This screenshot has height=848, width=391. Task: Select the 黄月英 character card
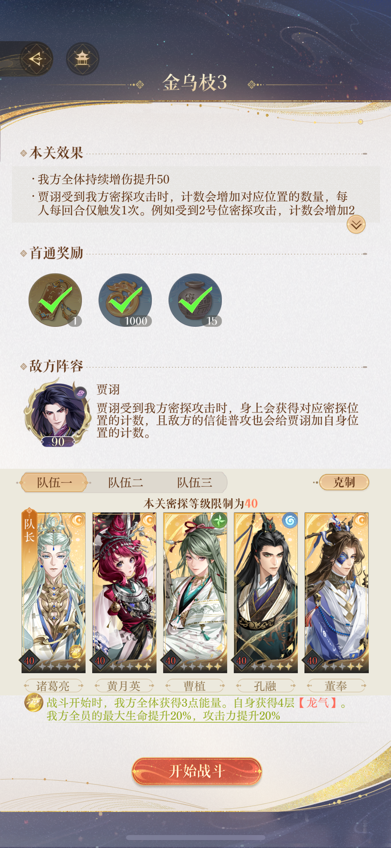coord(124,592)
